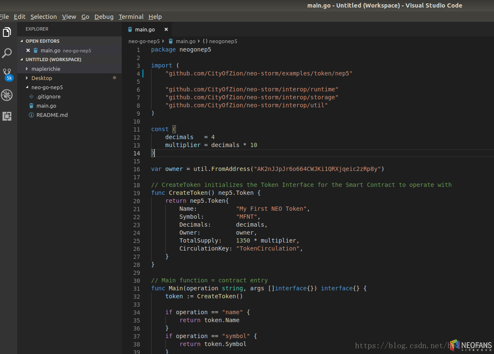Open the Selection menu

tap(44, 17)
